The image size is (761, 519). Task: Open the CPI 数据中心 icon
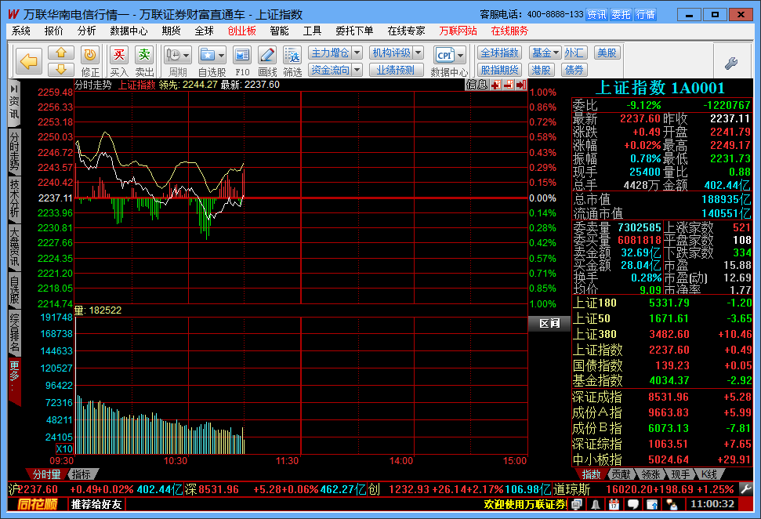[x=445, y=55]
